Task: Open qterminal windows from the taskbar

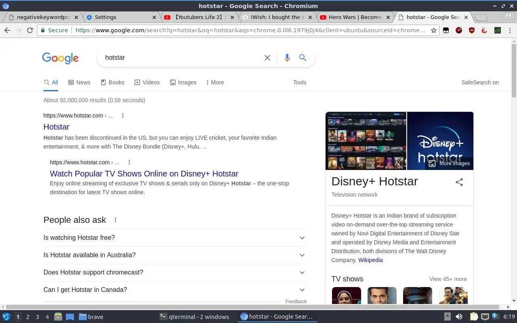Action: (x=195, y=317)
